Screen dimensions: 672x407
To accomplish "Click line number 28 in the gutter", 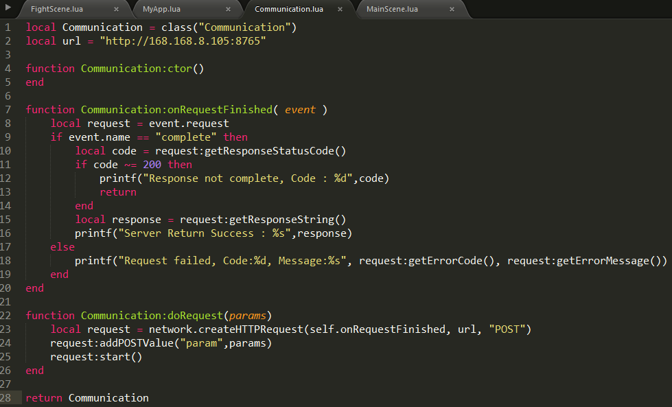I will coord(5,398).
